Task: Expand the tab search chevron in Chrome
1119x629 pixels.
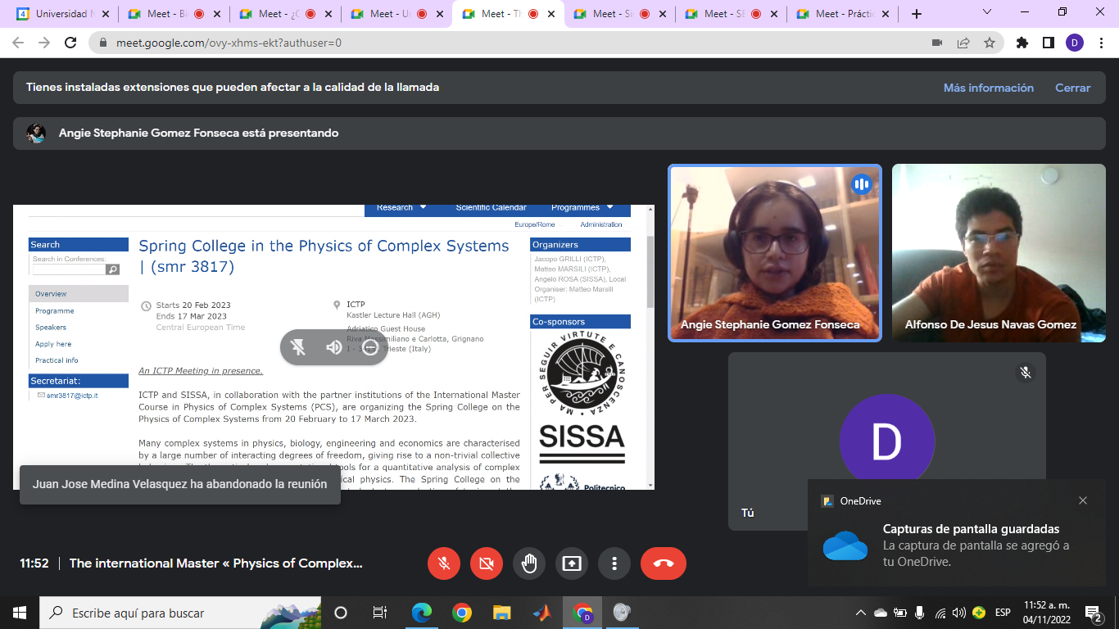Action: (986, 12)
